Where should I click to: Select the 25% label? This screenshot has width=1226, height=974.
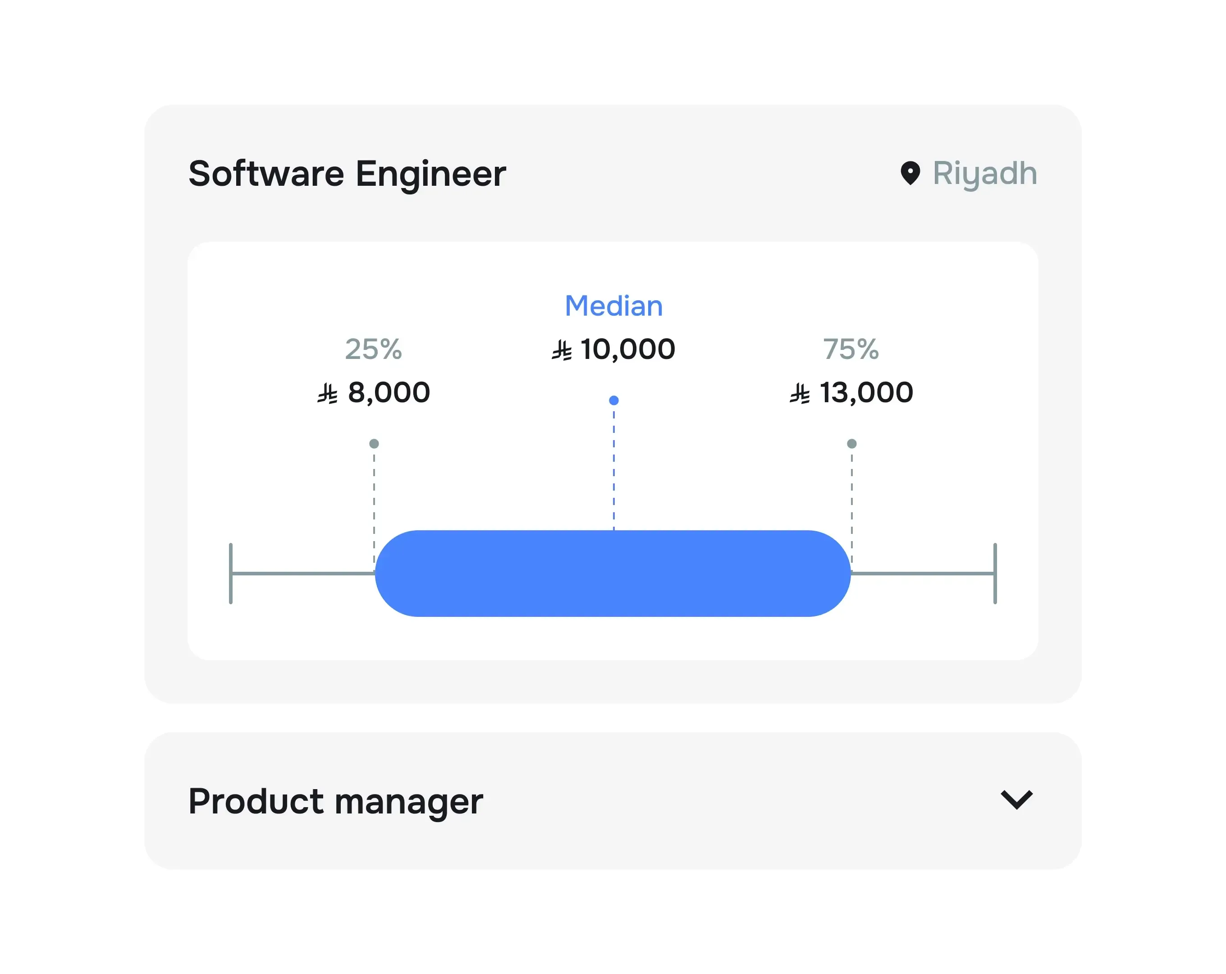tap(374, 349)
